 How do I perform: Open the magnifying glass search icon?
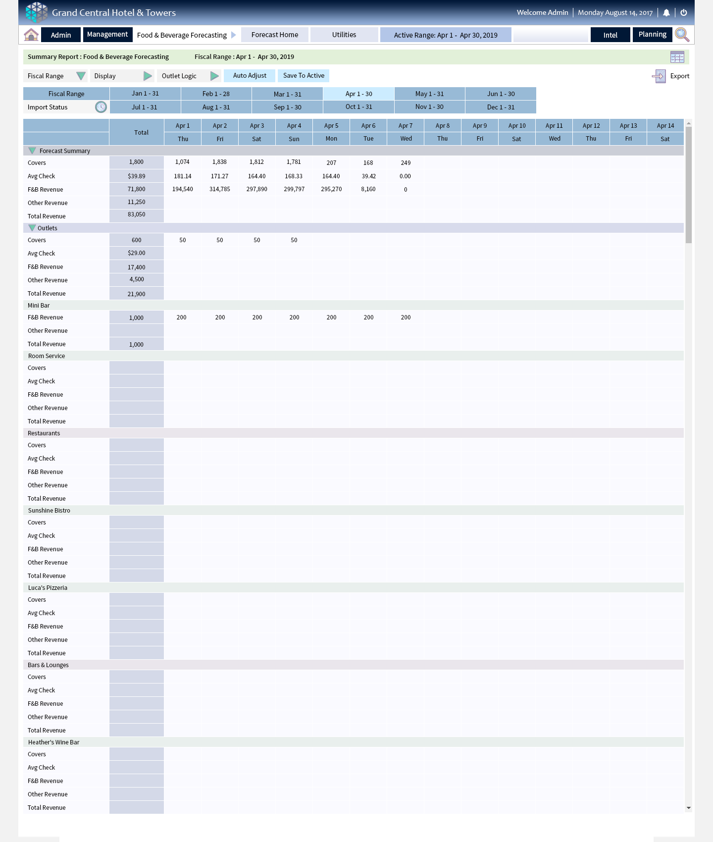pos(682,35)
